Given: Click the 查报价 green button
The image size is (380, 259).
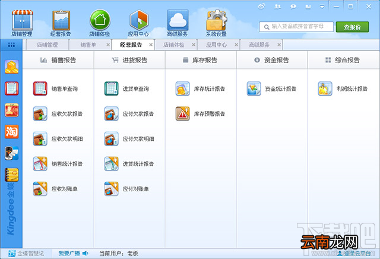Looking at the screenshot, I should click(x=352, y=27).
